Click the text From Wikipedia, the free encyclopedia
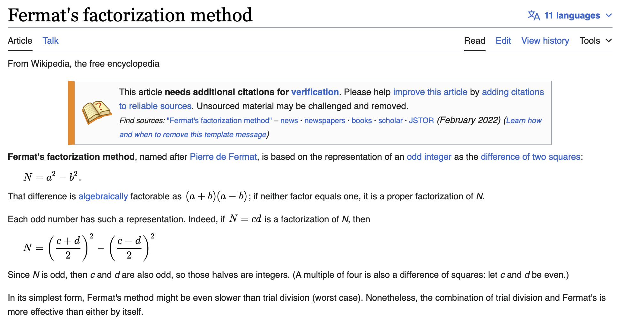624x331 pixels. coord(84,64)
